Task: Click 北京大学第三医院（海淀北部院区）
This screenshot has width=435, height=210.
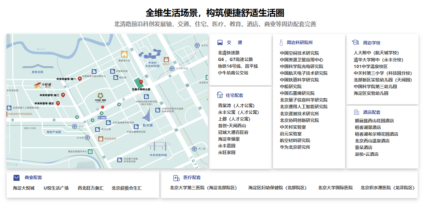Action: pyautogui.click(x=203, y=187)
